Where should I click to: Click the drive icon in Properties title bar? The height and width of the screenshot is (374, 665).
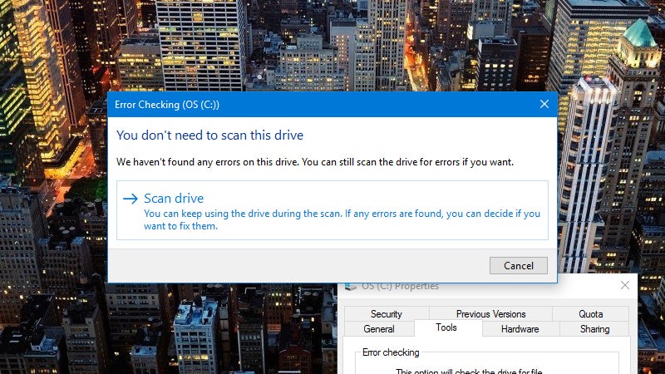tap(351, 286)
